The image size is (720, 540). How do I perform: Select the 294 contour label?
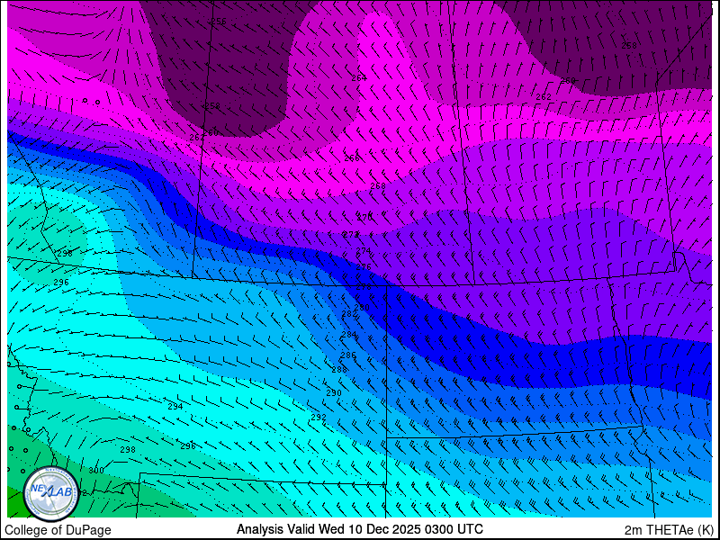[x=175, y=407]
